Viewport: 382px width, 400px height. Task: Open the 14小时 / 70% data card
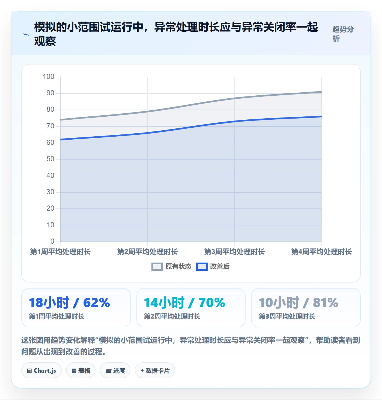(191, 308)
